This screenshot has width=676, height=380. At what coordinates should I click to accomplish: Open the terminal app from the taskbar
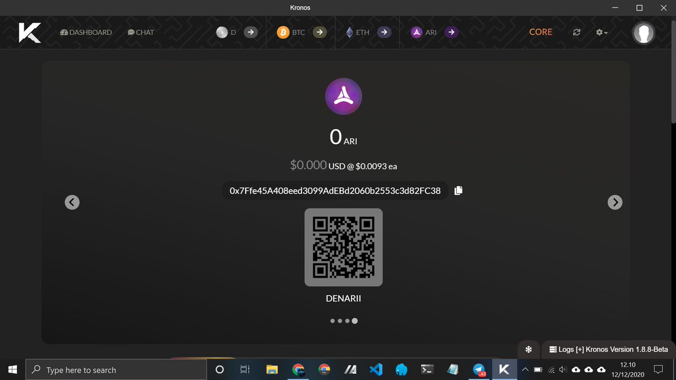pyautogui.click(x=428, y=370)
